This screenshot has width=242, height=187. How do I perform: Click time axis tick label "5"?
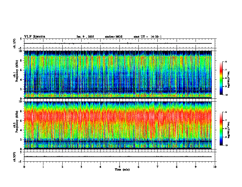(119, 167)
